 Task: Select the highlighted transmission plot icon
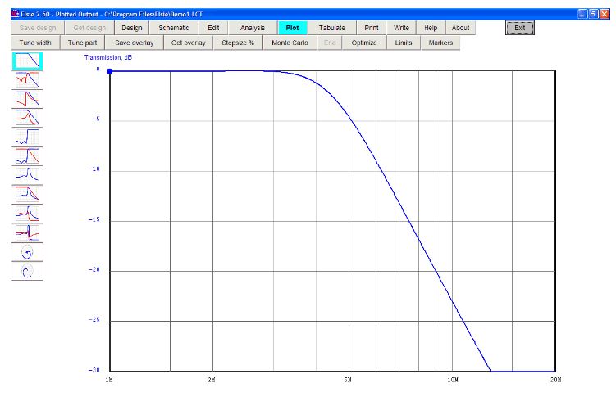(x=28, y=61)
